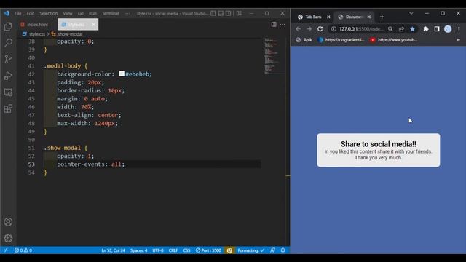Change encoding via UTF-8 status item

[158, 250]
